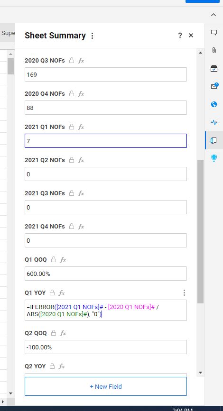223x411 pixels.
Task: Click formula icon beside 2021 Q2 NOFs
Action: point(81,160)
